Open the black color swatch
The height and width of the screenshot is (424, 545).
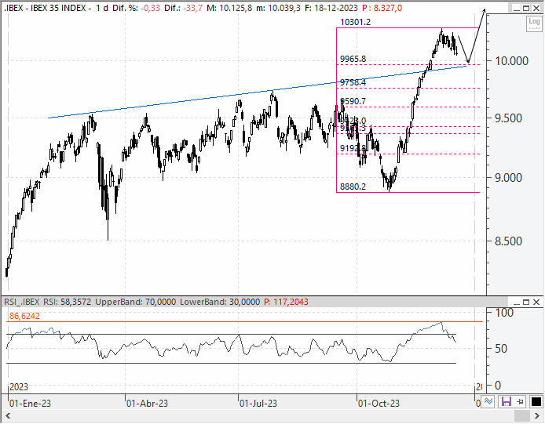click(536, 402)
